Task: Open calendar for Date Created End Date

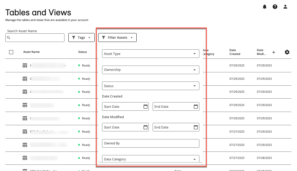Action: coord(196,107)
